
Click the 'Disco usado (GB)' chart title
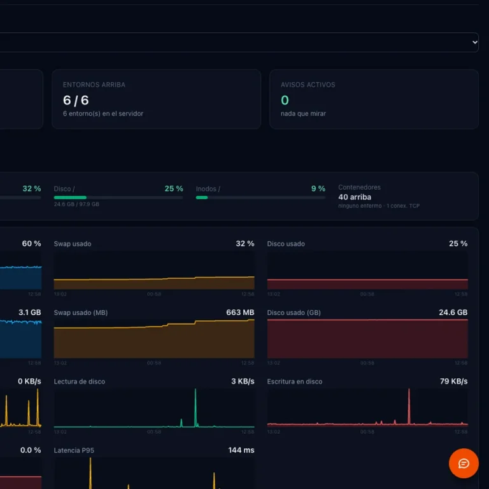(294, 313)
